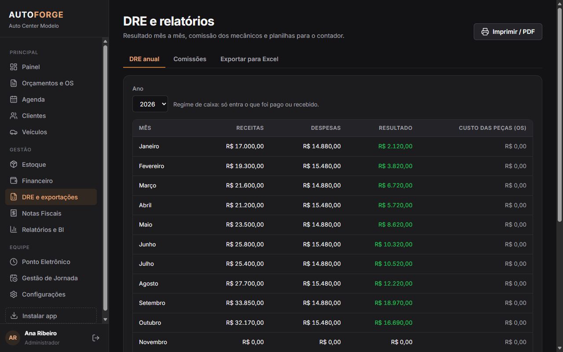Screen dimensions: 563x352
Task: Click the Financeiro wallet icon
Action: [x=14, y=181]
